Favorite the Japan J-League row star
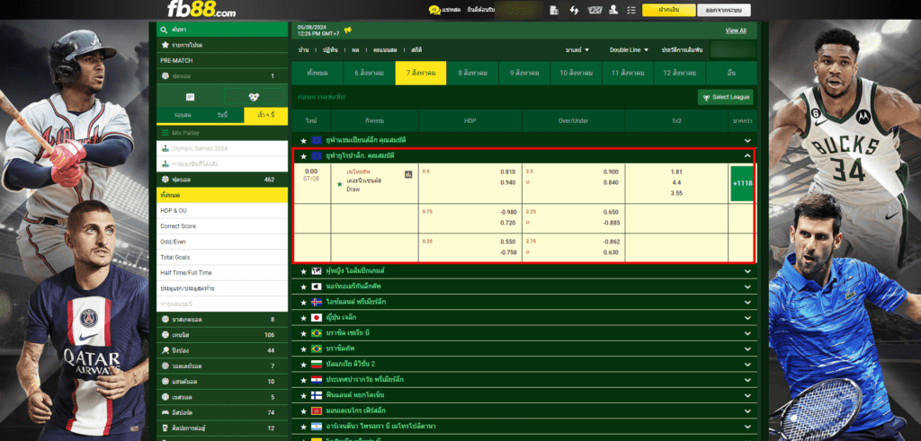Viewport: 921px width, 441px height. coord(304,318)
